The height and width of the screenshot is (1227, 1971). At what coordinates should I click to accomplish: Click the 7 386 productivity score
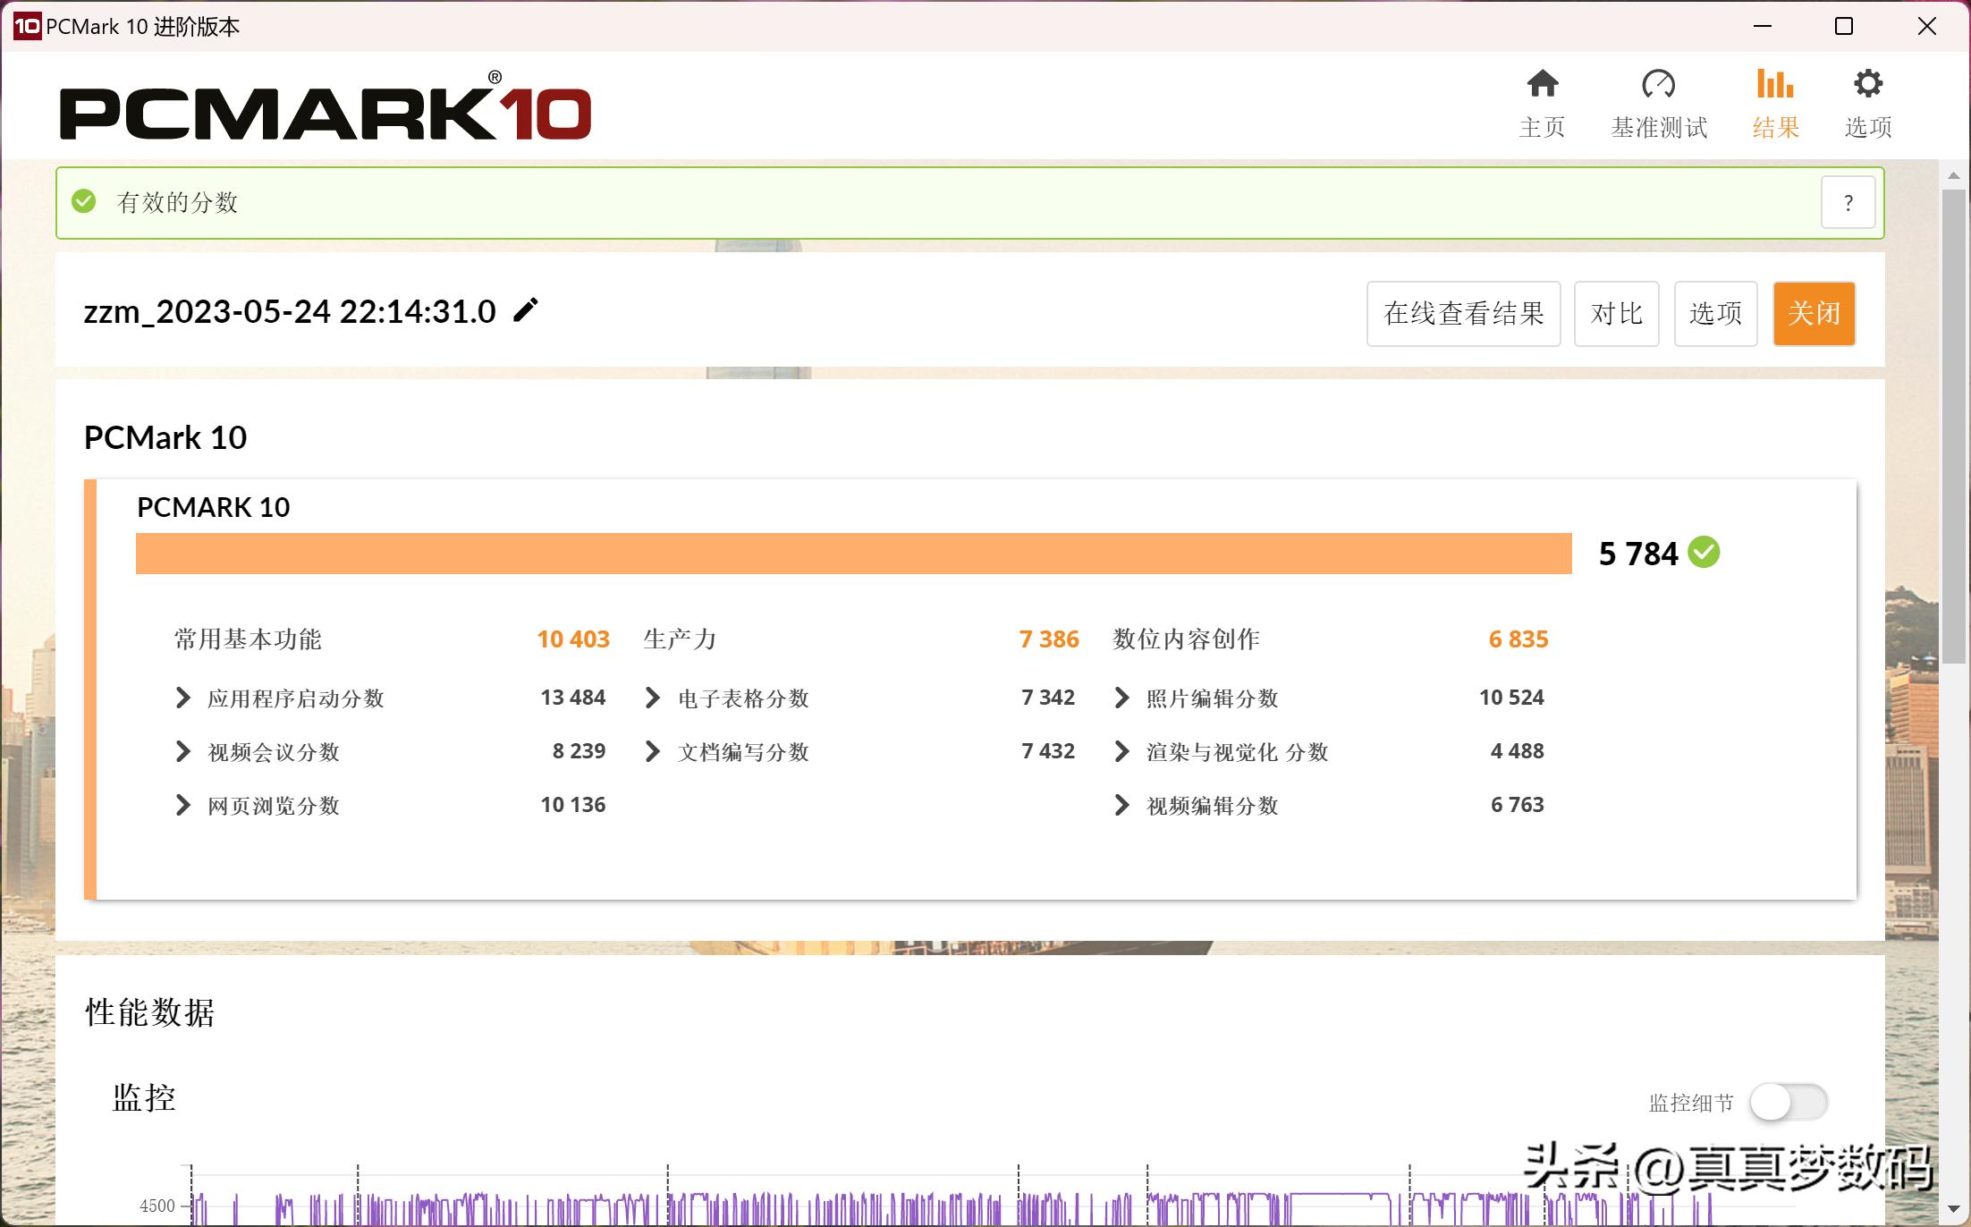point(1049,639)
